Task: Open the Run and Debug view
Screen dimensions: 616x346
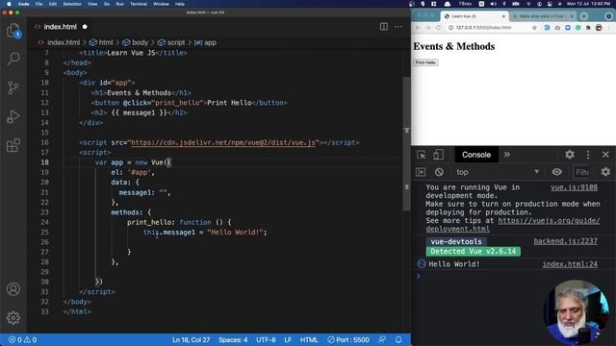Action: (13, 116)
